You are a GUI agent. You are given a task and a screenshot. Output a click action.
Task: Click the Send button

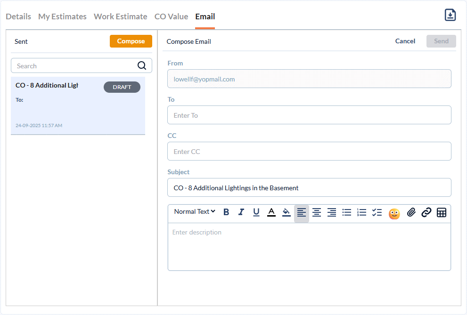441,41
